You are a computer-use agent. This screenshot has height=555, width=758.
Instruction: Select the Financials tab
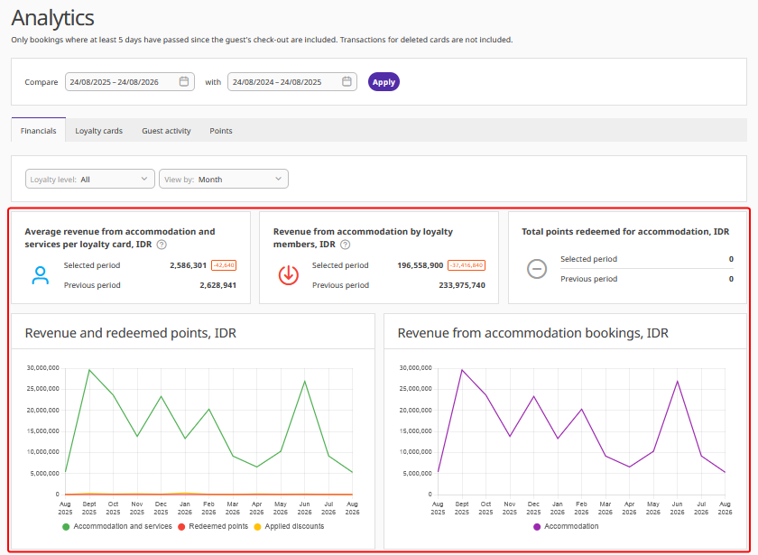(x=38, y=131)
